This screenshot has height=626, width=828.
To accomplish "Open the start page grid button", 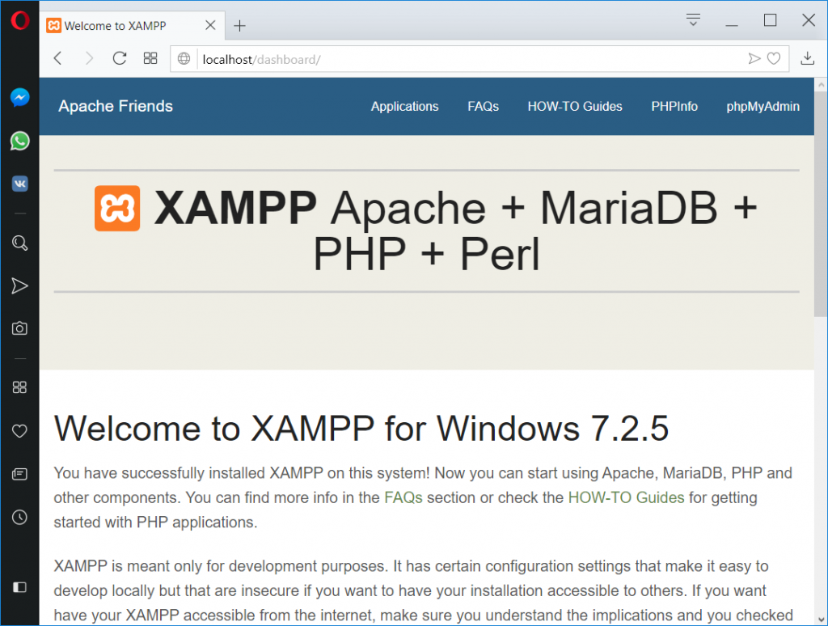I will coord(150,58).
